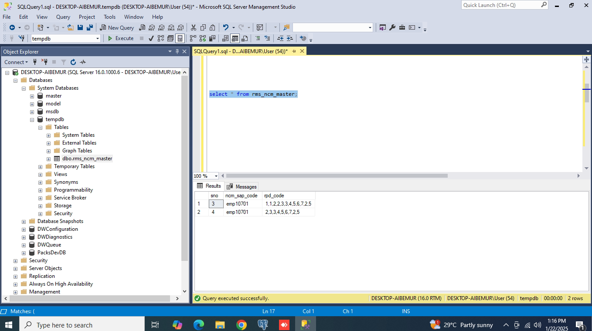592x331 pixels.
Task: Click the Open File folder icon
Action: point(70,27)
